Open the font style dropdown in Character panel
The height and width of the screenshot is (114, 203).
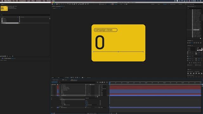(192, 50)
